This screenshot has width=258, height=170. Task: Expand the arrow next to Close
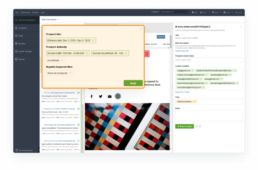(x=232, y=12)
